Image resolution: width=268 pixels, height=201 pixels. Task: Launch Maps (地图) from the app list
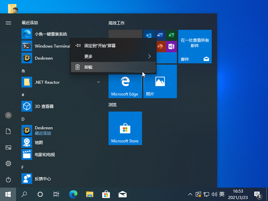click(39, 142)
